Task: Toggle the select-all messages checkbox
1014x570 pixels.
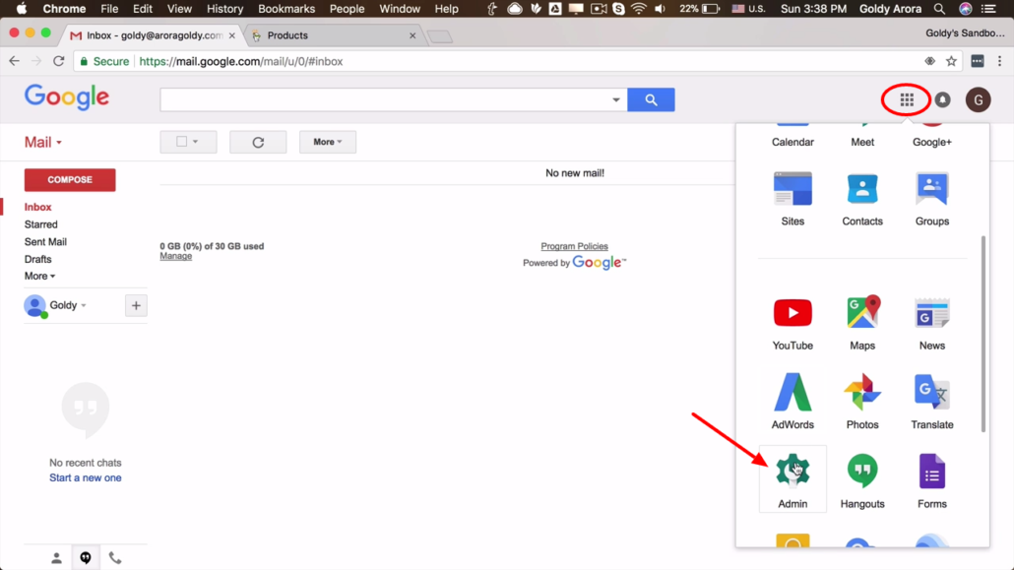Action: click(x=182, y=141)
